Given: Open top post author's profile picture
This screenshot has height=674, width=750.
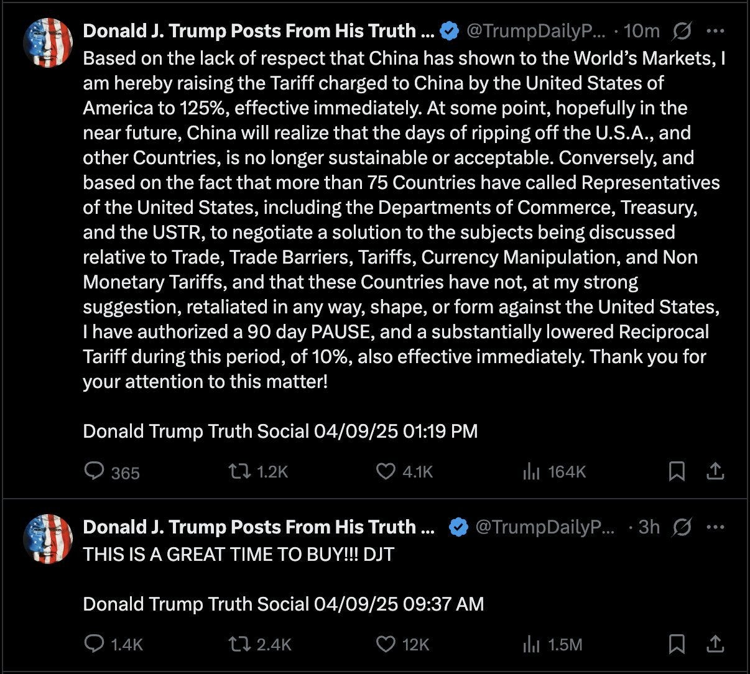Looking at the screenshot, I should (48, 42).
